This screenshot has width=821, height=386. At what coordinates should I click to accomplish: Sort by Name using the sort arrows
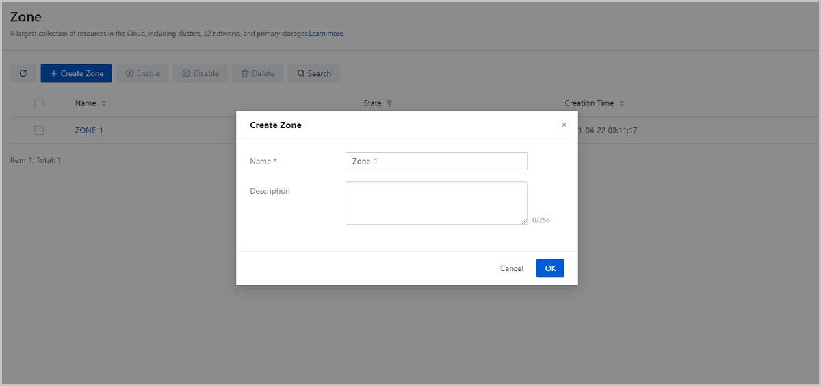pyautogui.click(x=104, y=103)
